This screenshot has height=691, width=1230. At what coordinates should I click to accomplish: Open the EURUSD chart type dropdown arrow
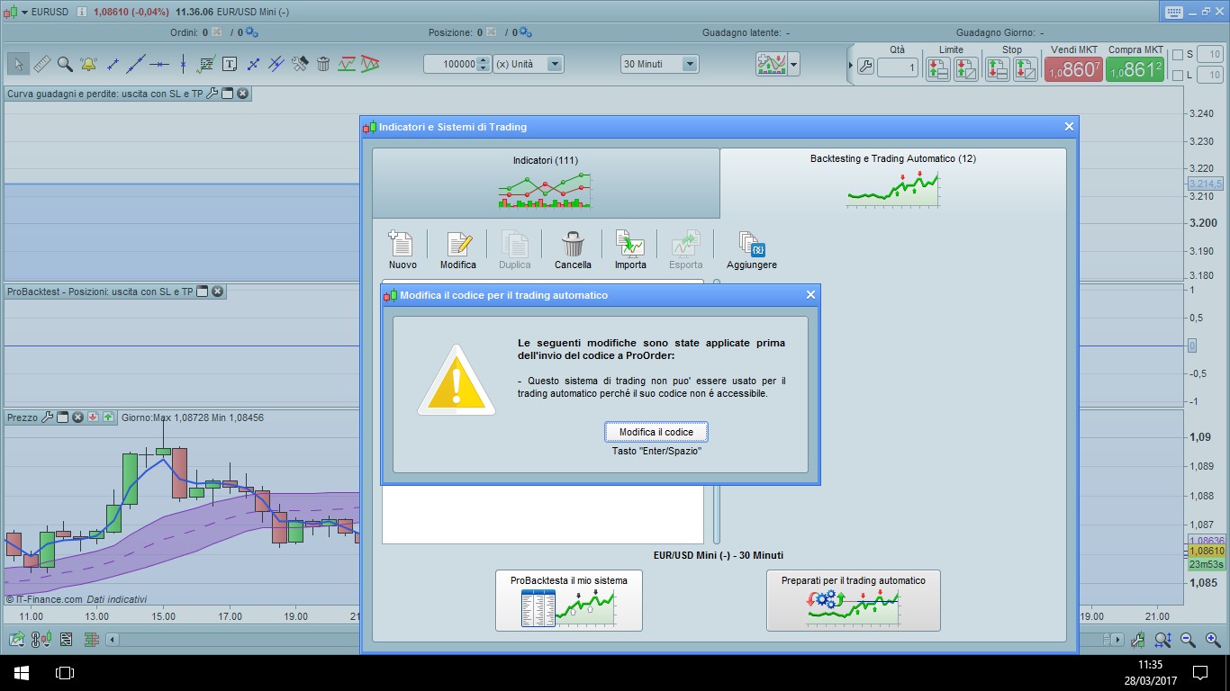point(24,12)
